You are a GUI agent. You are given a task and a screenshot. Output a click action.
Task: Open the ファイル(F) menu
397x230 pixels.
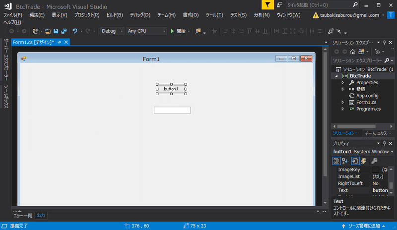13,15
